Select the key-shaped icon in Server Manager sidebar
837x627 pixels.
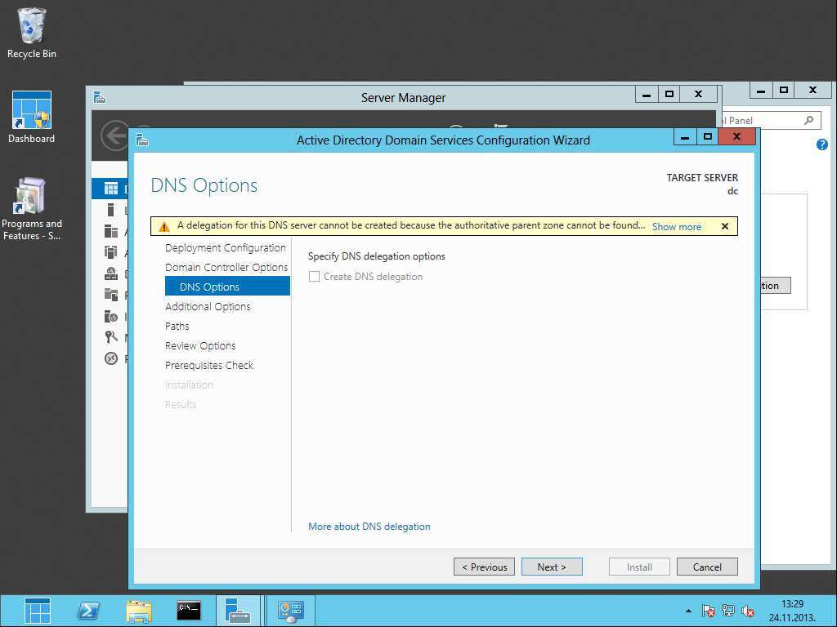pos(111,337)
